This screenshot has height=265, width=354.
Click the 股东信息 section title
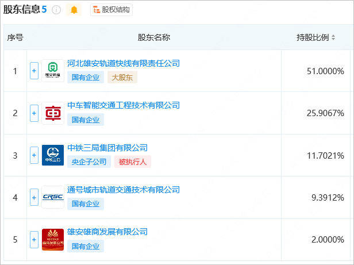click(x=21, y=10)
